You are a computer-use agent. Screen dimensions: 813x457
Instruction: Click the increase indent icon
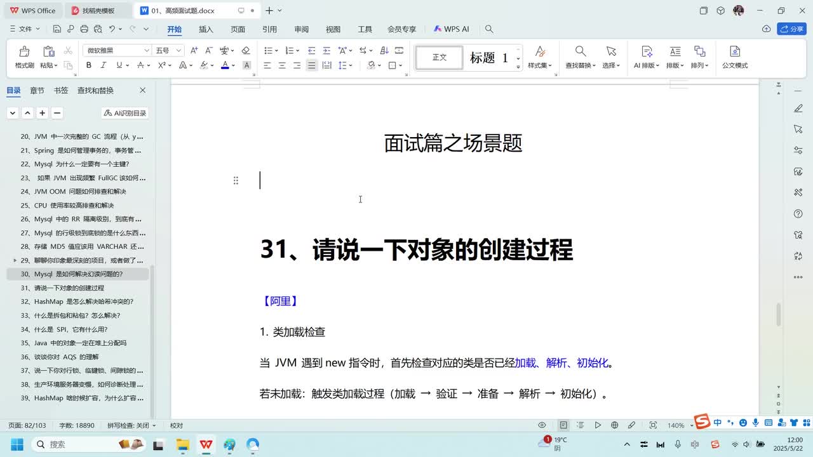coord(326,50)
